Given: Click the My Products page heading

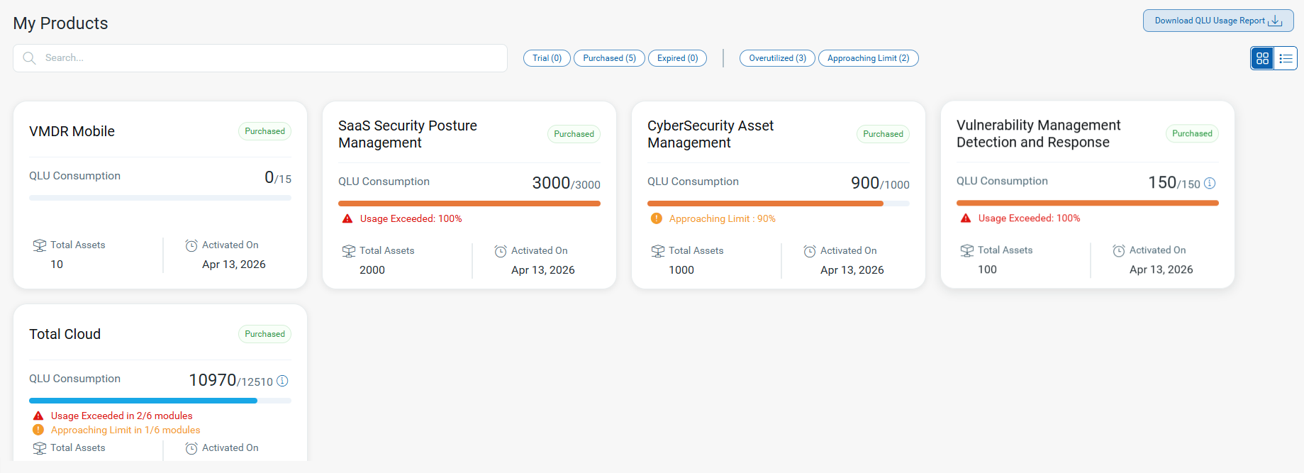Looking at the screenshot, I should click(60, 23).
